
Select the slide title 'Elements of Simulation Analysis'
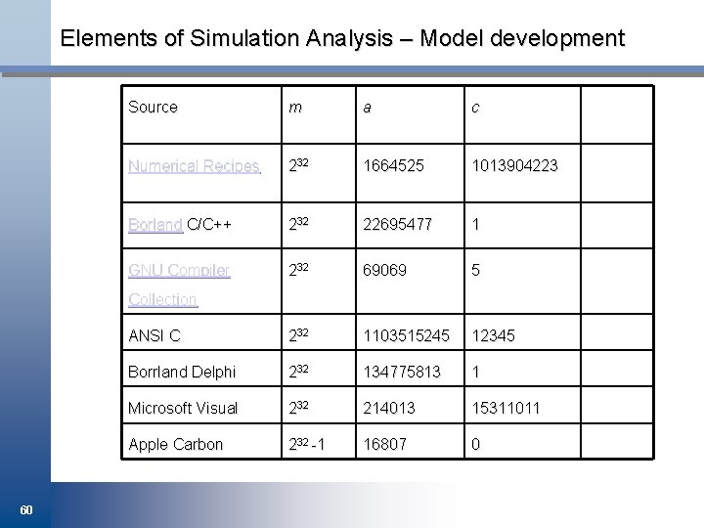(x=227, y=38)
